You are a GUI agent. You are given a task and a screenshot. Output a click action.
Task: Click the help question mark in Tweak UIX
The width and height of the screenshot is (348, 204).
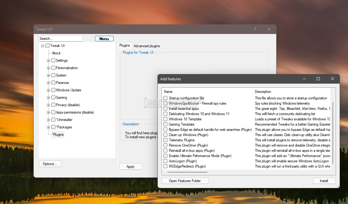[x=255, y=29]
